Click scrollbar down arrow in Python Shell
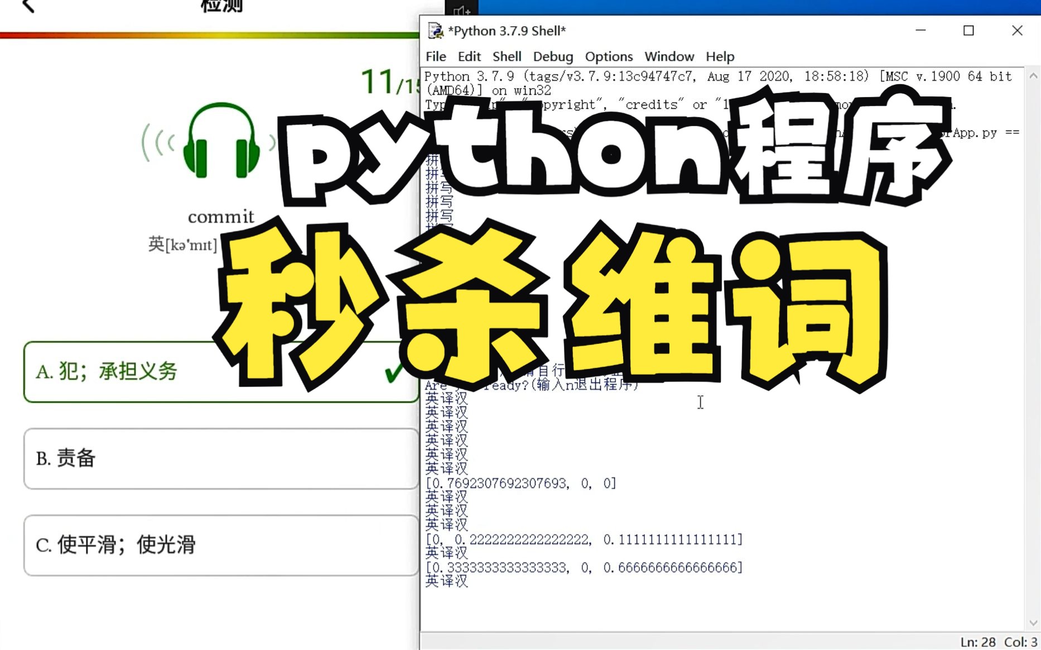This screenshot has width=1041, height=650. [x=1033, y=623]
